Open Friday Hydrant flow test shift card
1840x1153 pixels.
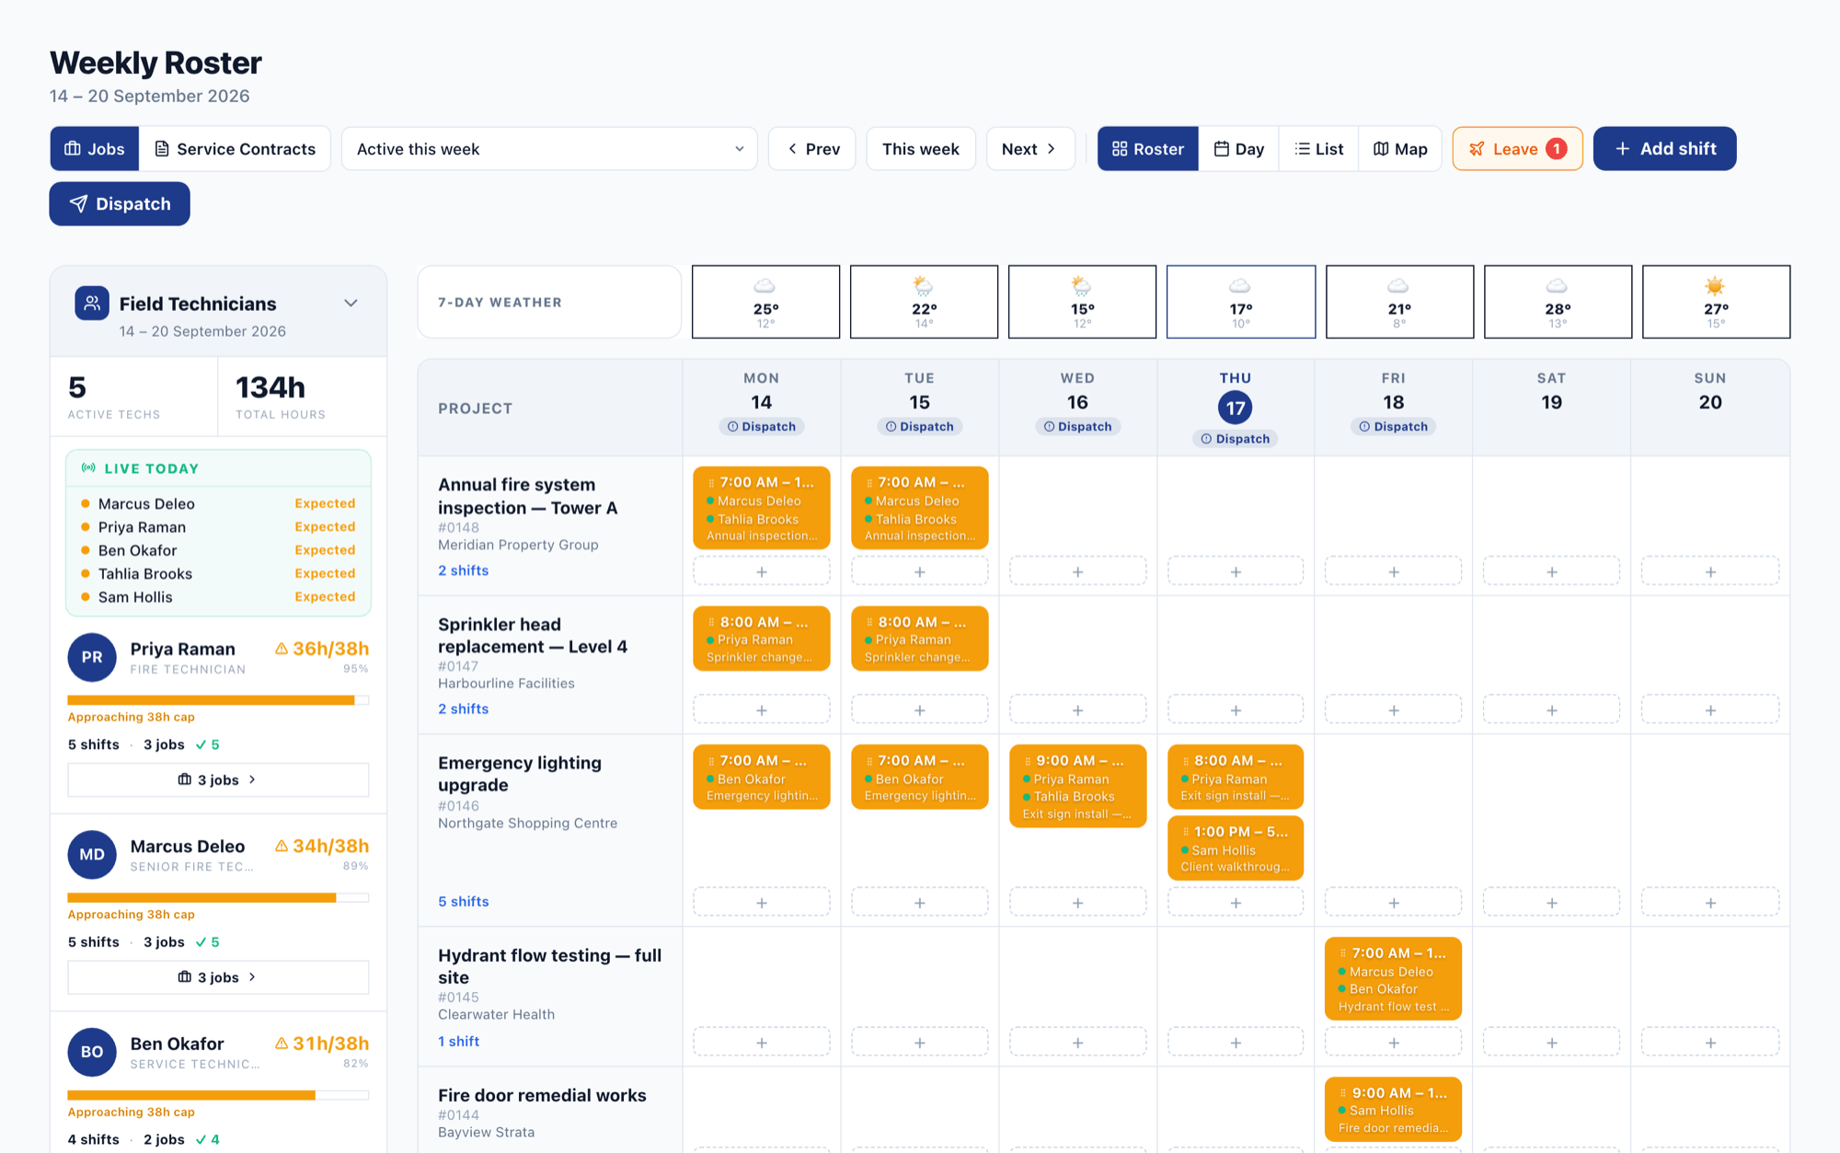[x=1394, y=979]
